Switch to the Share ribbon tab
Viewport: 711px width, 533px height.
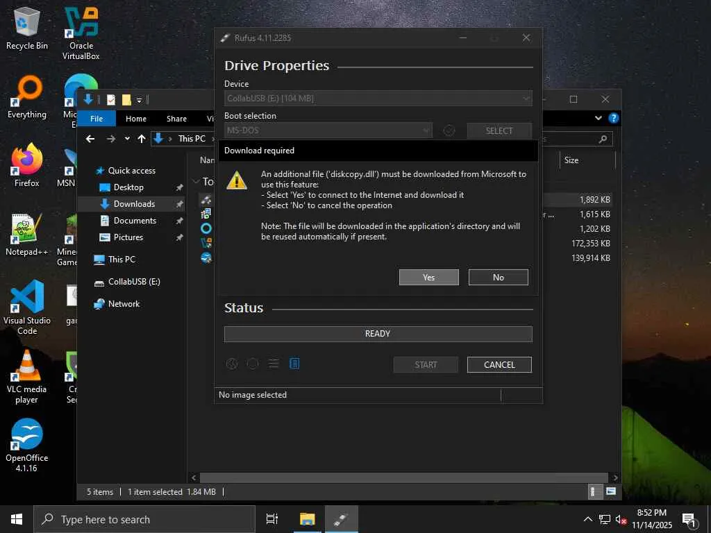click(176, 119)
